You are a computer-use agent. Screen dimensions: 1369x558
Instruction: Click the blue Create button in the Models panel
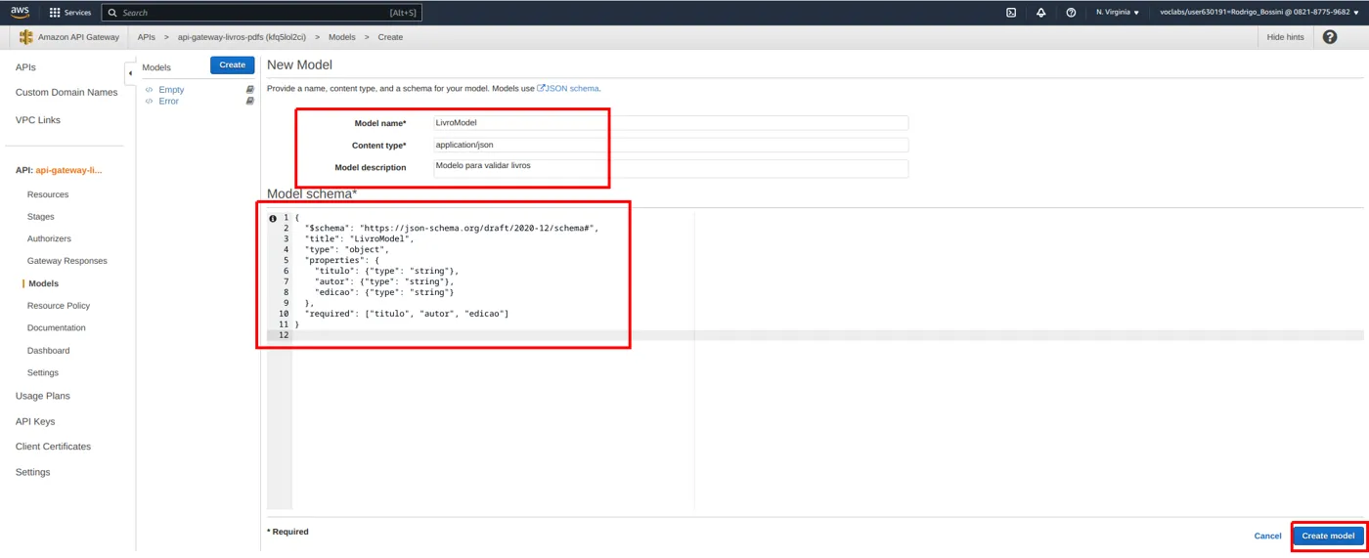[x=233, y=64]
